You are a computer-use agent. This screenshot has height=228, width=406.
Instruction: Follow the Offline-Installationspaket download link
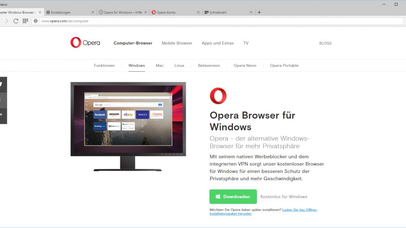pos(300,210)
